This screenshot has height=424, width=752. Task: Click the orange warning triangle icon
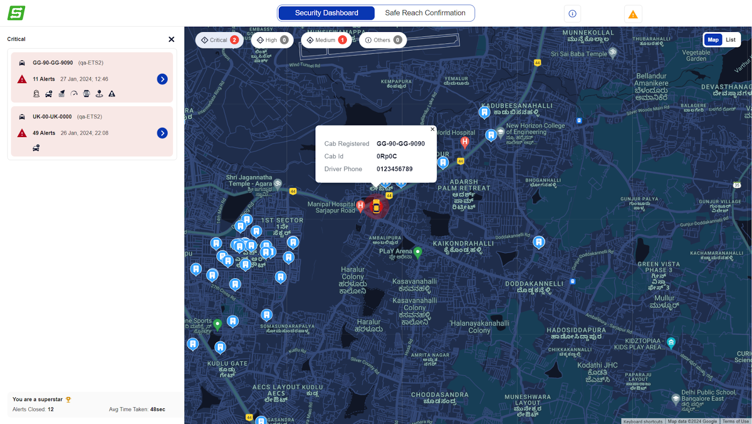tap(633, 14)
